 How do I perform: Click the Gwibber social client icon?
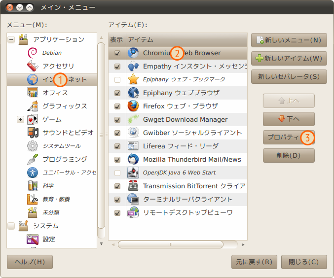[133, 133]
